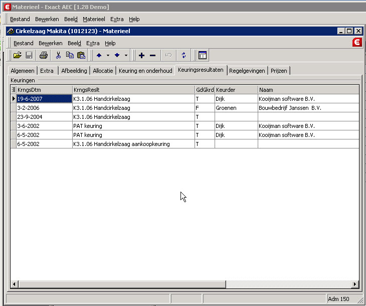This screenshot has width=366, height=306.
Task: Click the Keurder column header
Action: click(x=236, y=90)
